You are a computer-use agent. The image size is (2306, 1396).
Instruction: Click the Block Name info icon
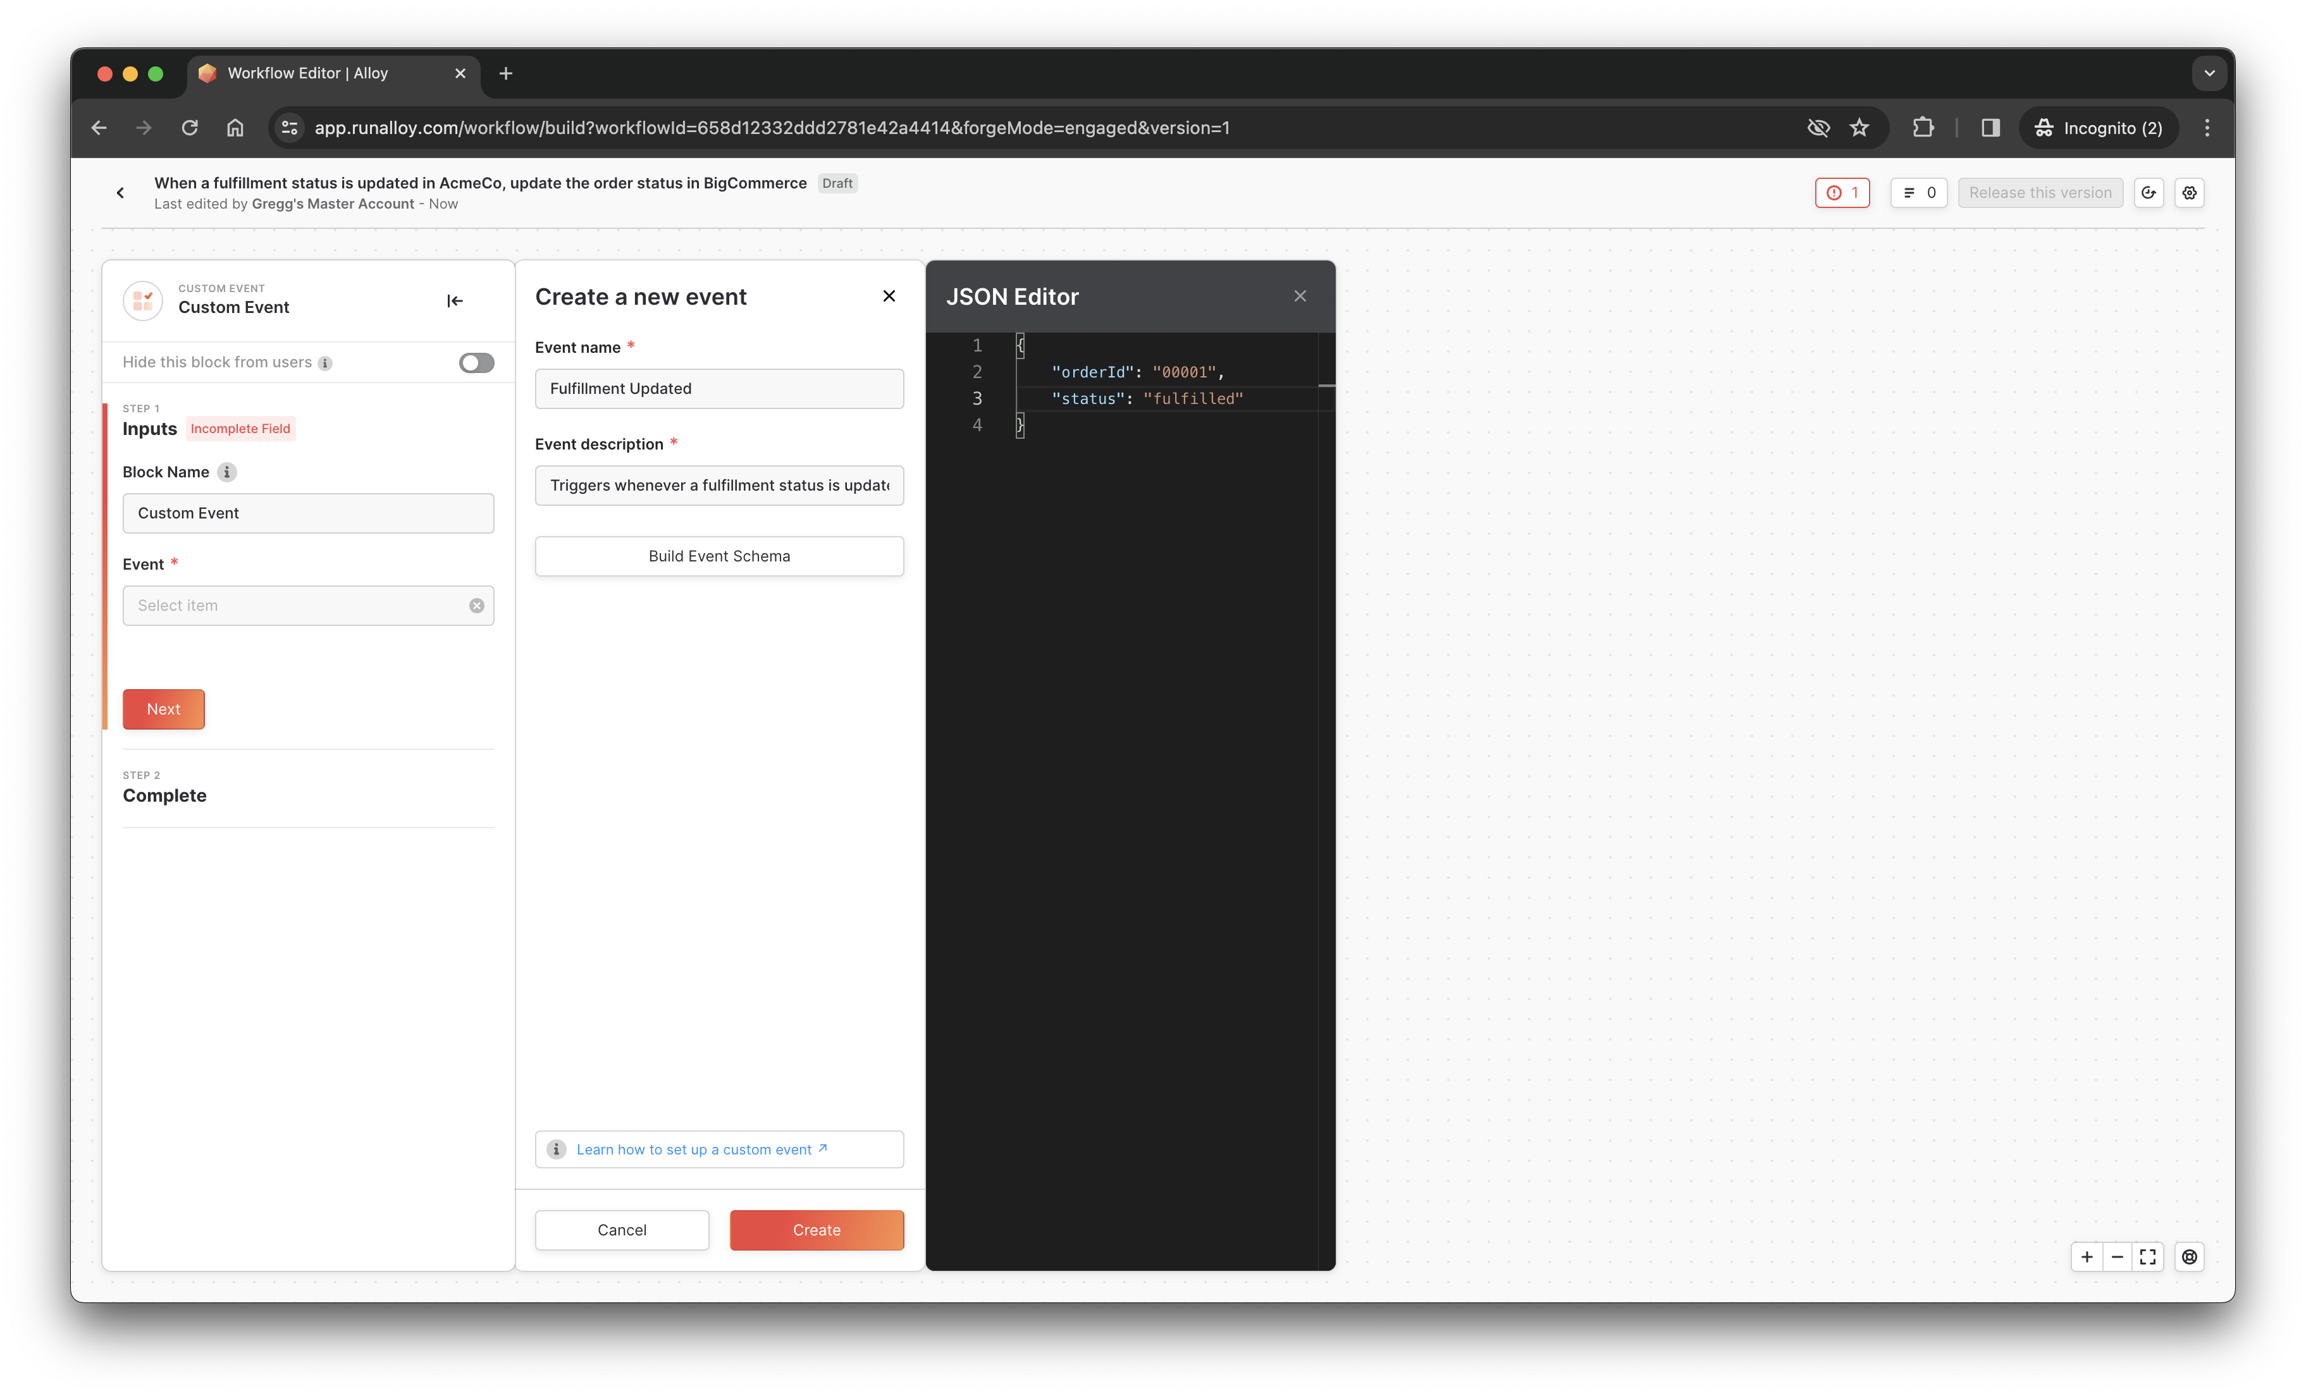pyautogui.click(x=226, y=472)
